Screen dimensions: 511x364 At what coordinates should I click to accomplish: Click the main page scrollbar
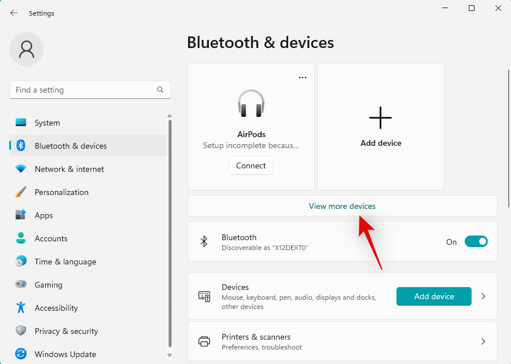pos(509,138)
